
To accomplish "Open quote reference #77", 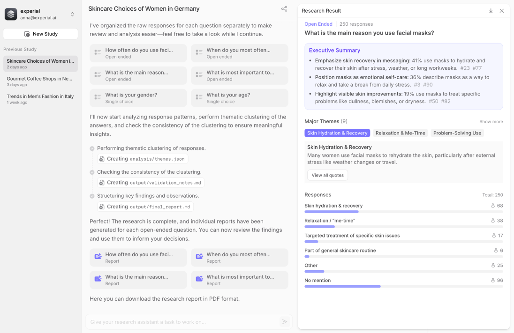I will tap(477, 68).
